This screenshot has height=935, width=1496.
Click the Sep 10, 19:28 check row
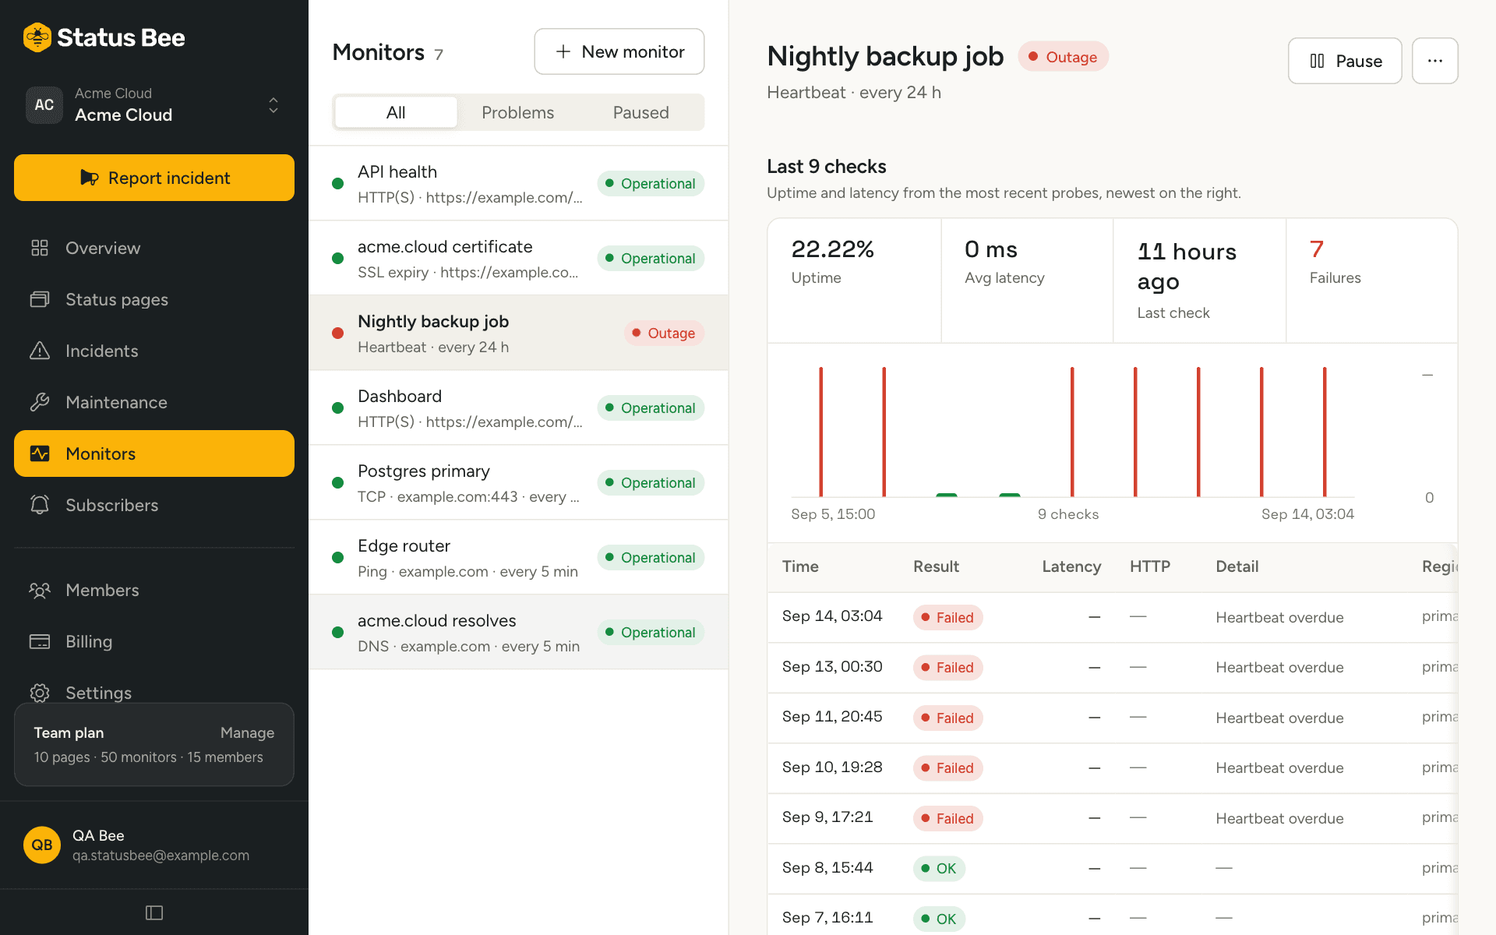click(x=1112, y=768)
